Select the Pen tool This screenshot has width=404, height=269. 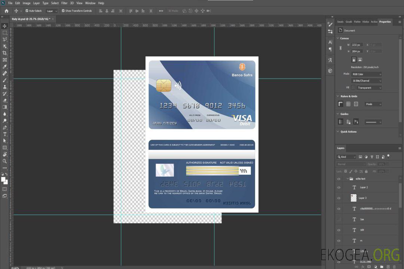coord(4,127)
